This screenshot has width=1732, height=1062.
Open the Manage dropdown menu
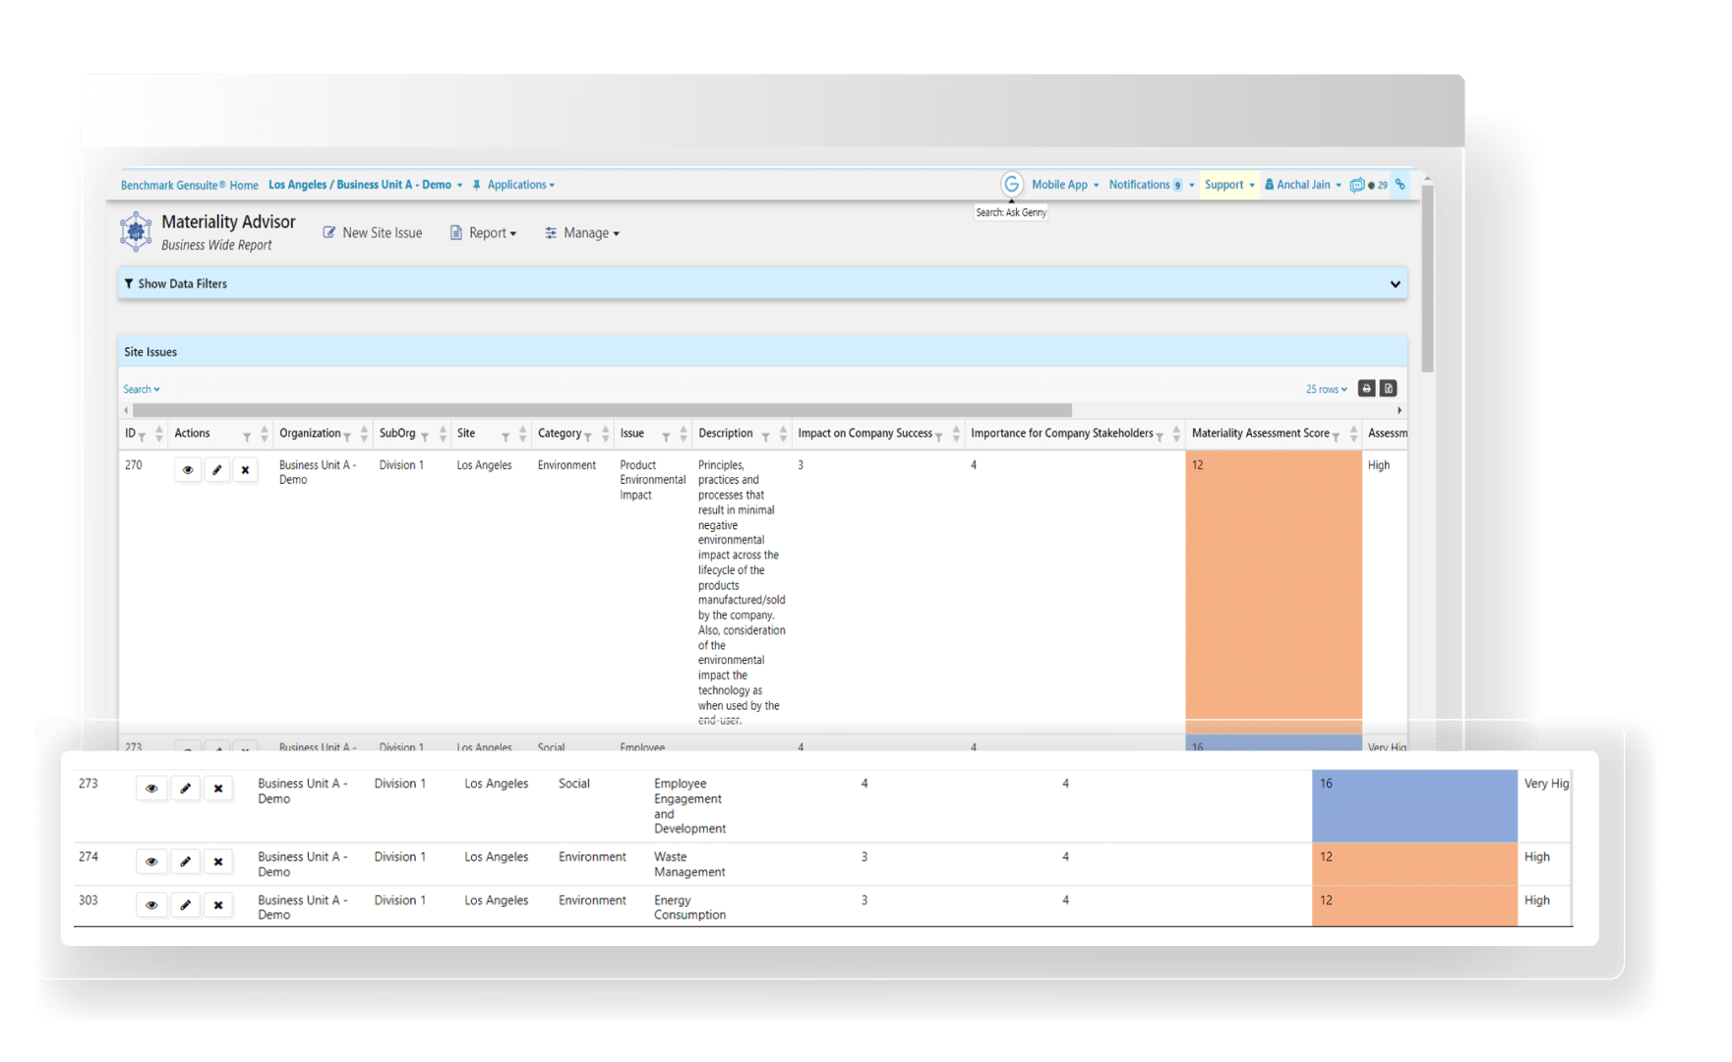pos(582,233)
